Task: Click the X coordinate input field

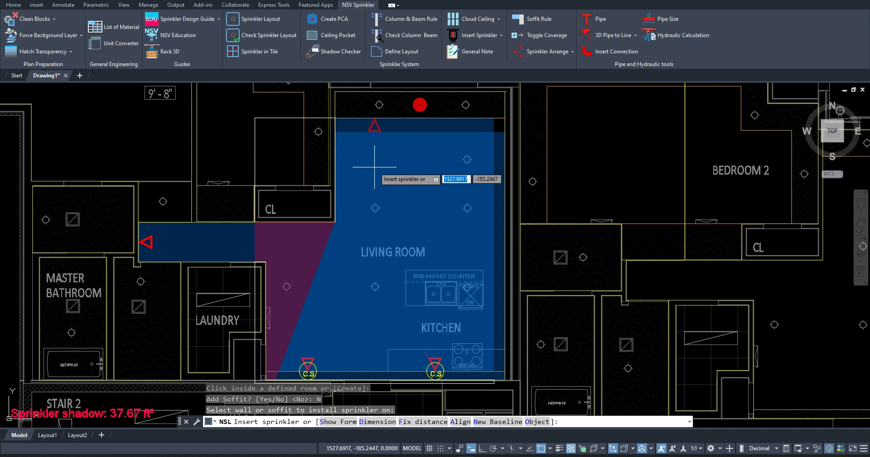Action: point(456,179)
